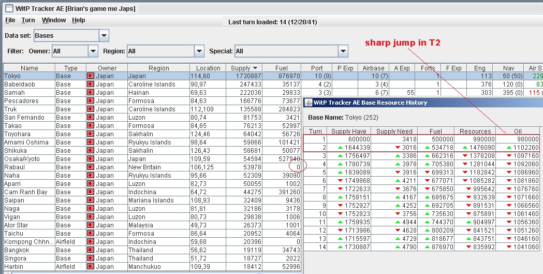Click Japan flag icon in Saipan row
Screen dimensions: 543x274
[x=91, y=200]
